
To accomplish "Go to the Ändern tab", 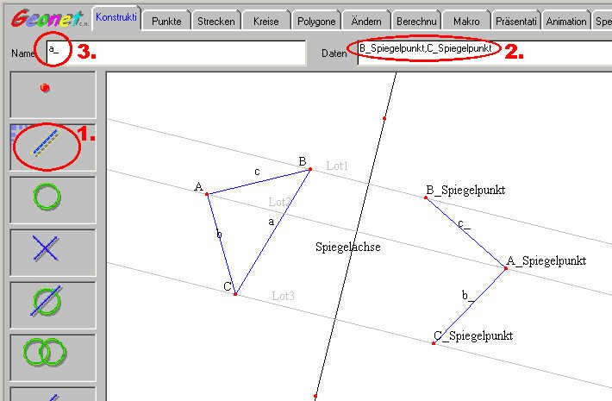I will tap(365, 21).
